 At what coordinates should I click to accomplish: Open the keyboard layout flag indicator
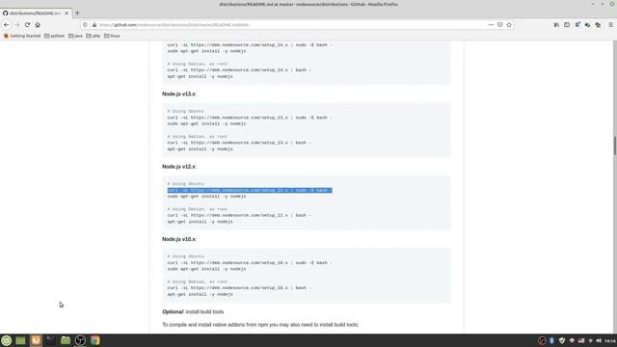(581, 340)
